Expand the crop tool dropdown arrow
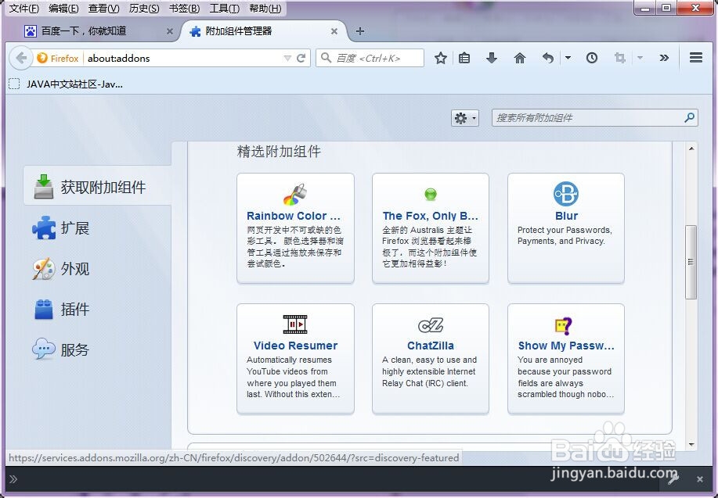718x498 pixels. point(640,58)
